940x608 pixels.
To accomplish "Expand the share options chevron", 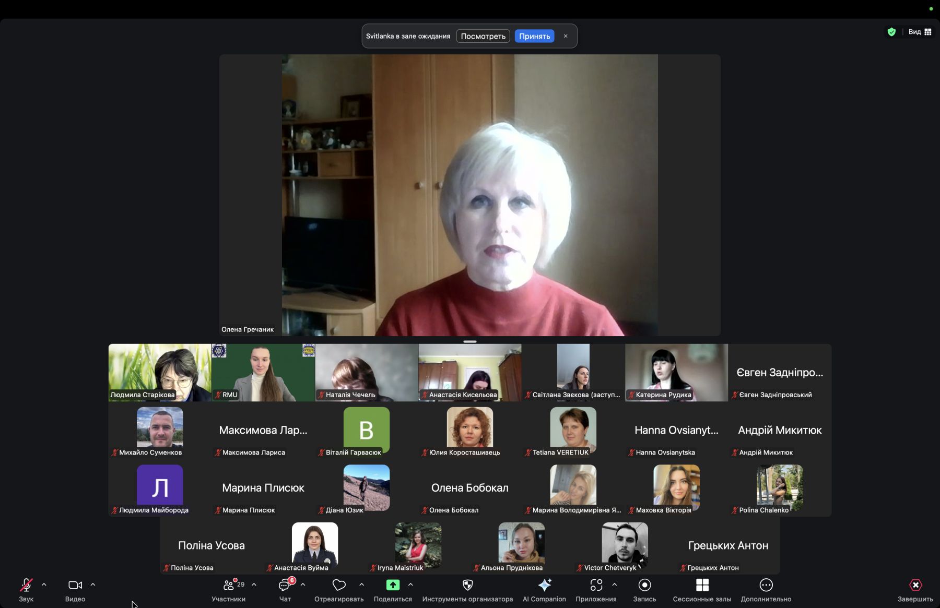I will 410,585.
